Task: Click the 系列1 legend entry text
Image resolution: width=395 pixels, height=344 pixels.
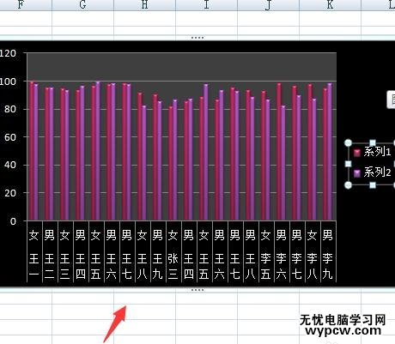Action: click(x=377, y=152)
